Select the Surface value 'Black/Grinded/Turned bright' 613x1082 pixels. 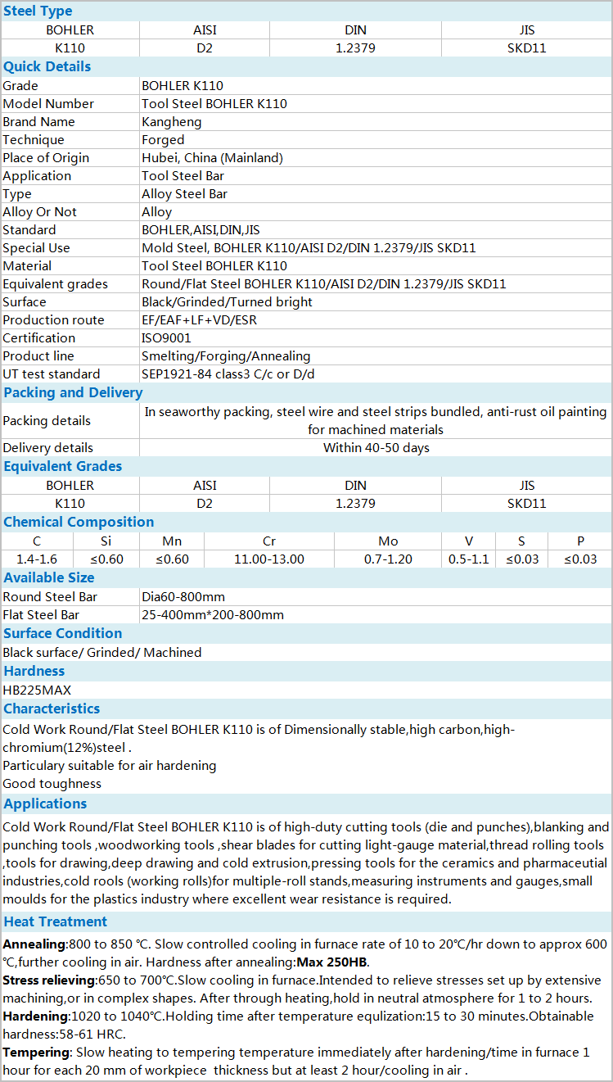click(228, 301)
